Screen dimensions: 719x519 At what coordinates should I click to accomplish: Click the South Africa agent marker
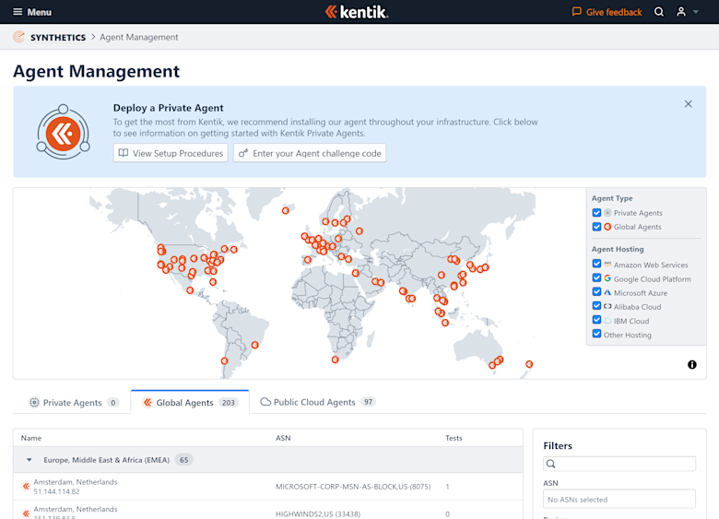coord(336,360)
